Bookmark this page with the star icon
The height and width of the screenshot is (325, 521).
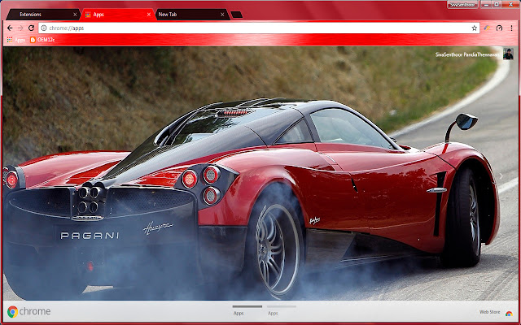[x=474, y=28]
